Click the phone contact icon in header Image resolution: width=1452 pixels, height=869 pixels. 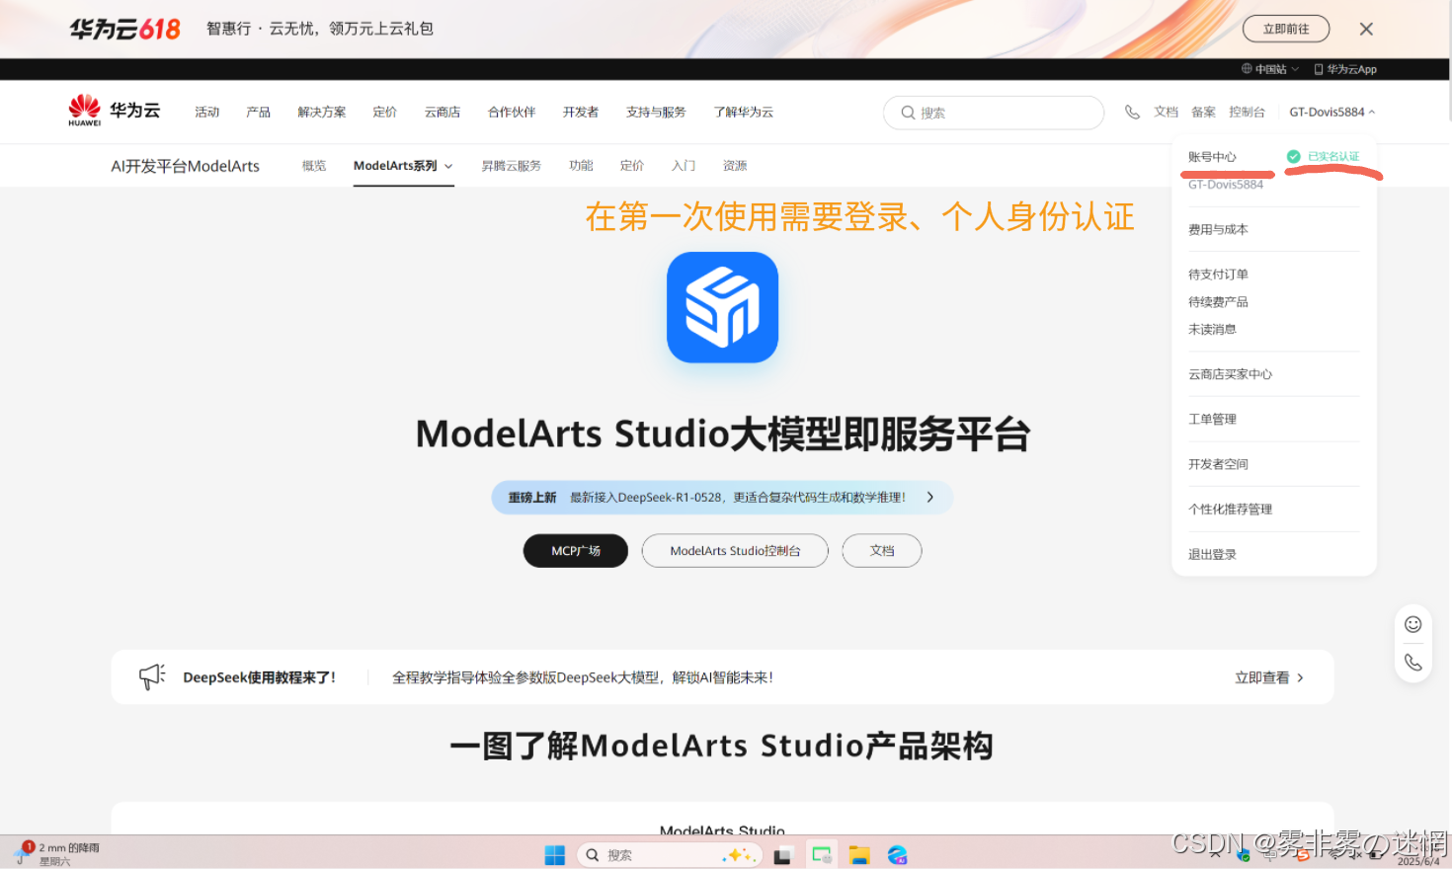pos(1132,112)
